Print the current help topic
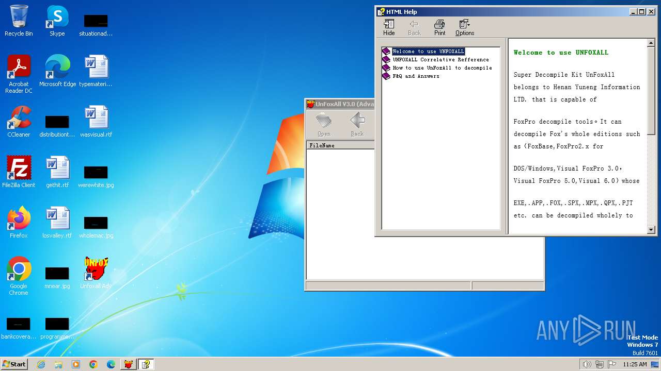This screenshot has width=661, height=371. (x=439, y=27)
